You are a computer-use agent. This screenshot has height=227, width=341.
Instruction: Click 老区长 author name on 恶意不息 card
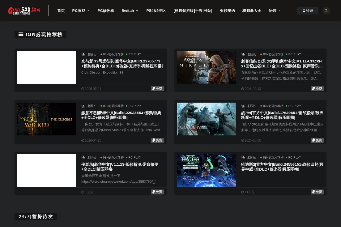(x=92, y=106)
